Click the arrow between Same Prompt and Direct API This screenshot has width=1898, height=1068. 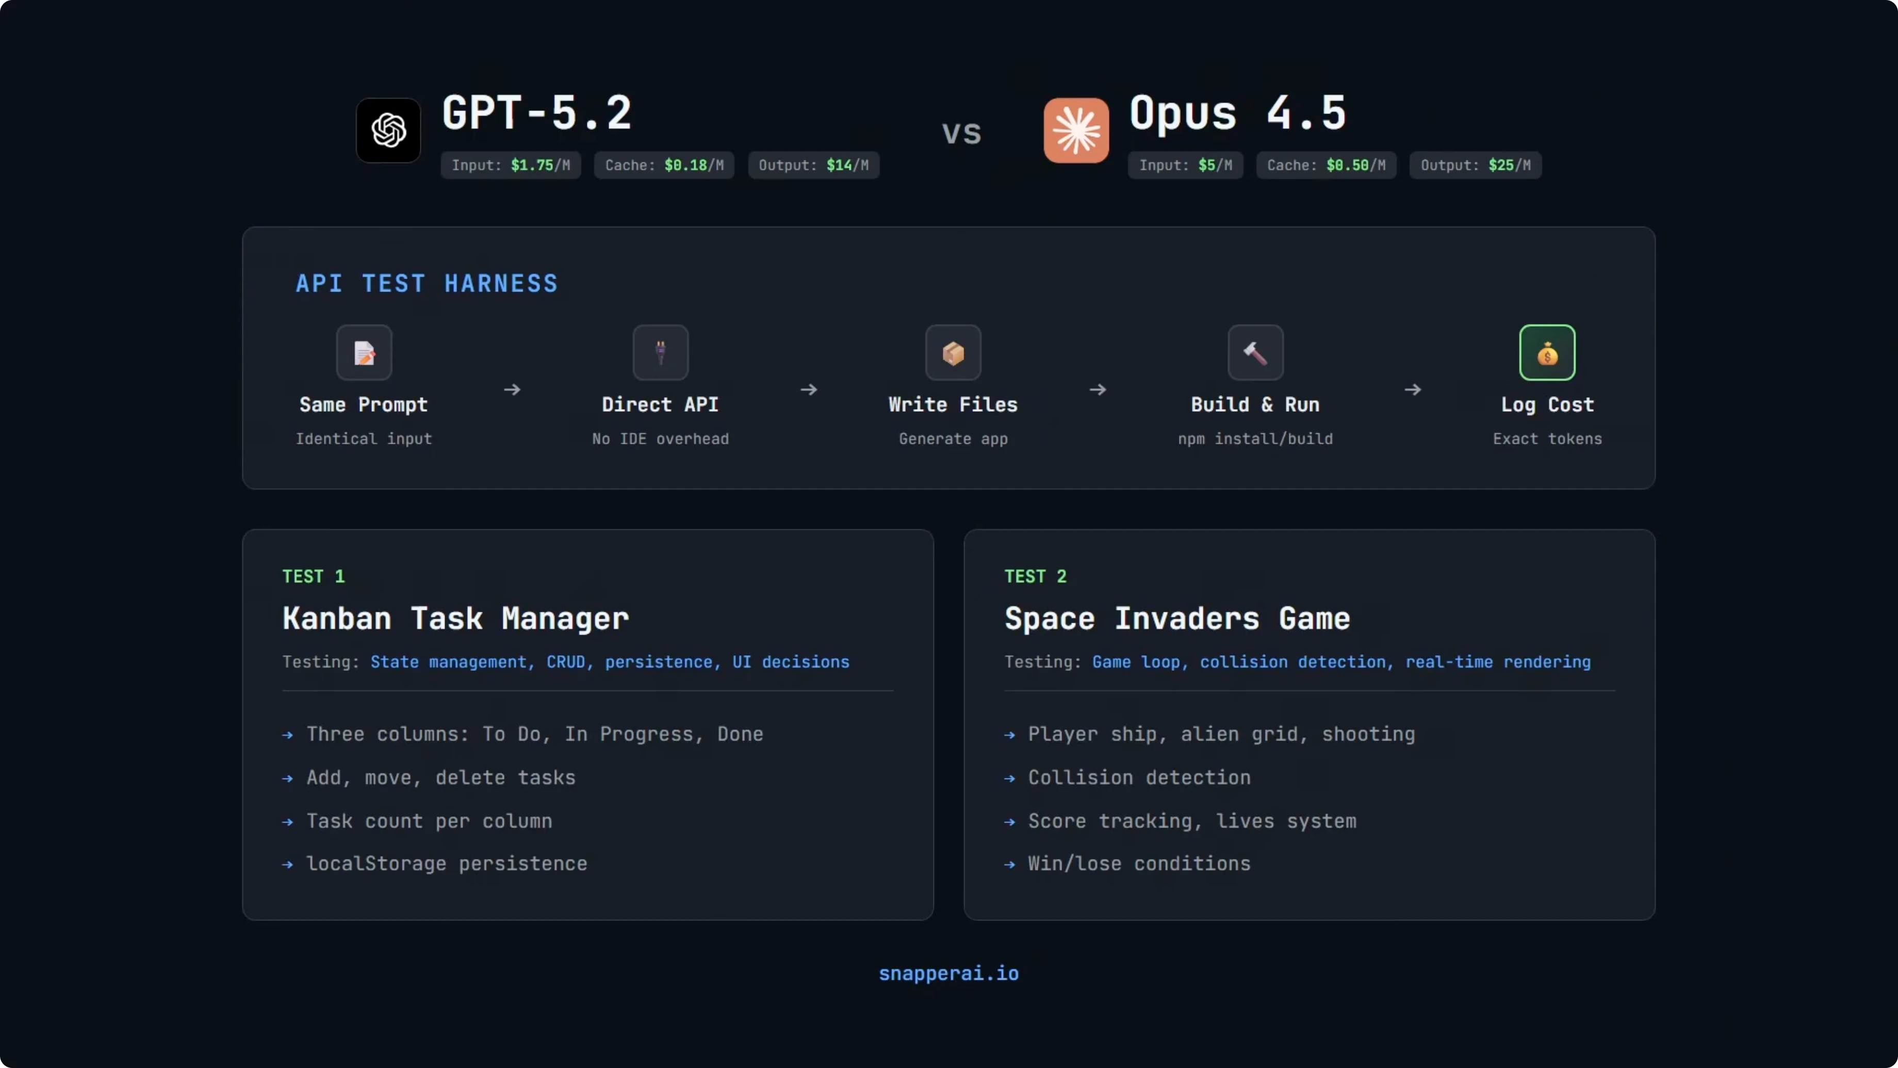pyautogui.click(x=512, y=389)
